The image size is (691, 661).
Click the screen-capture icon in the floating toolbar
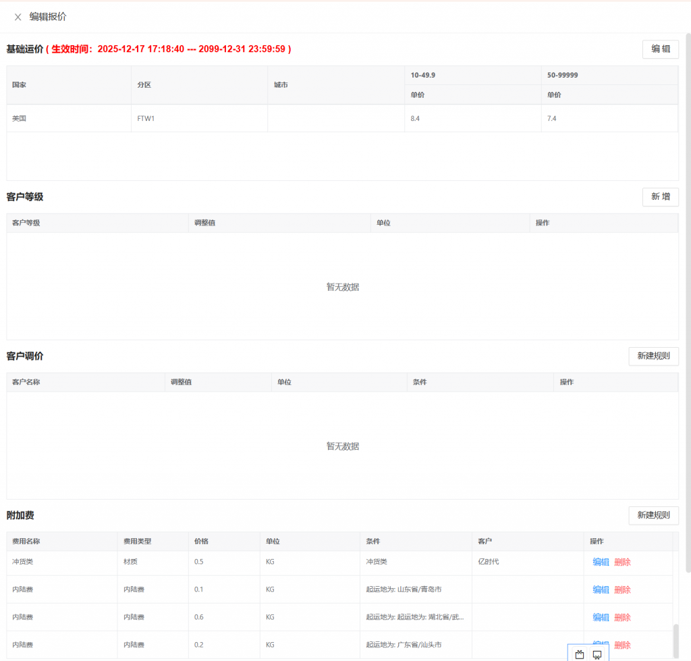tap(597, 654)
